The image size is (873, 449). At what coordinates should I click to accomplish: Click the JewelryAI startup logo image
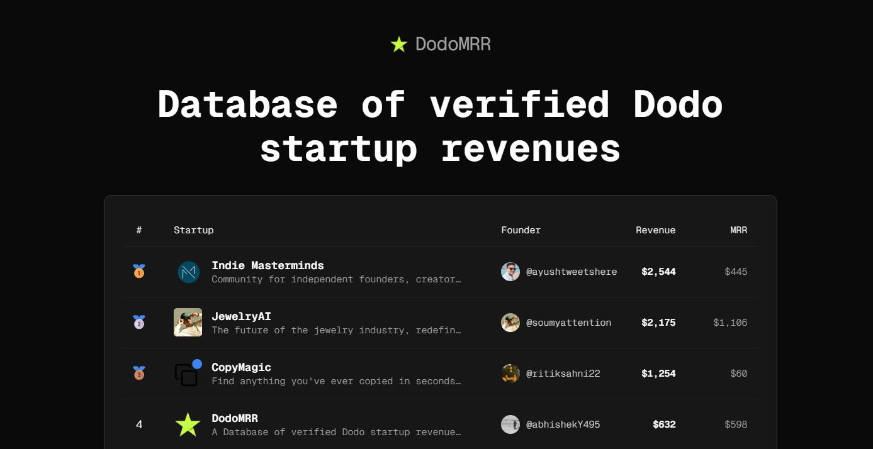click(188, 322)
